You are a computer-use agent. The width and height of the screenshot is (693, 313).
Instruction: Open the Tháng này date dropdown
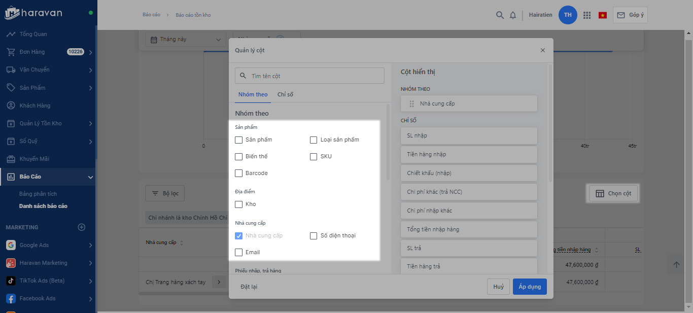[x=186, y=39]
